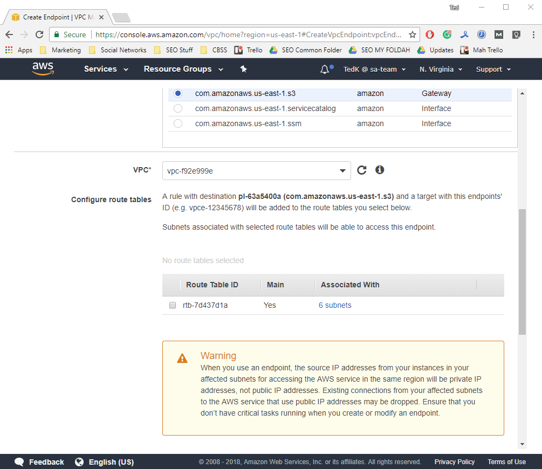The height and width of the screenshot is (469, 542).
Task: Bookmark this page with the star icon
Action: [413, 35]
